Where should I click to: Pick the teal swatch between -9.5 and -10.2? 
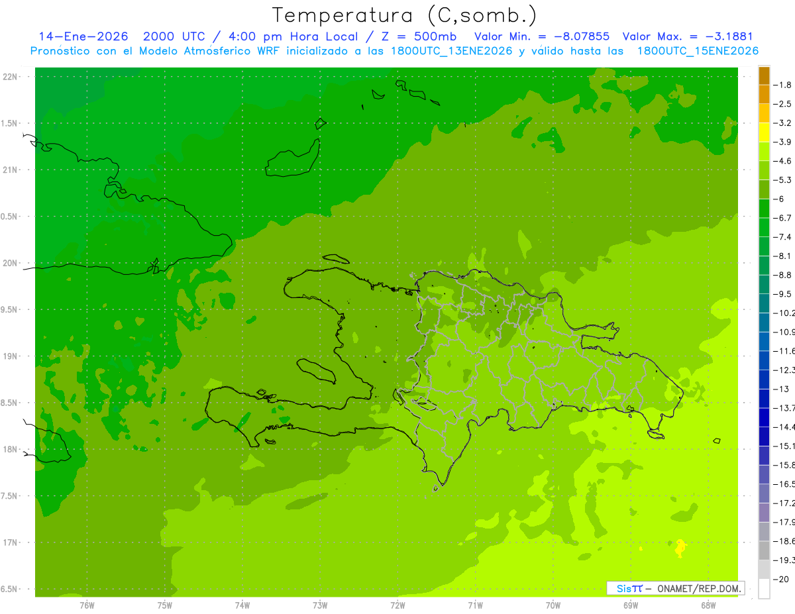click(x=764, y=303)
